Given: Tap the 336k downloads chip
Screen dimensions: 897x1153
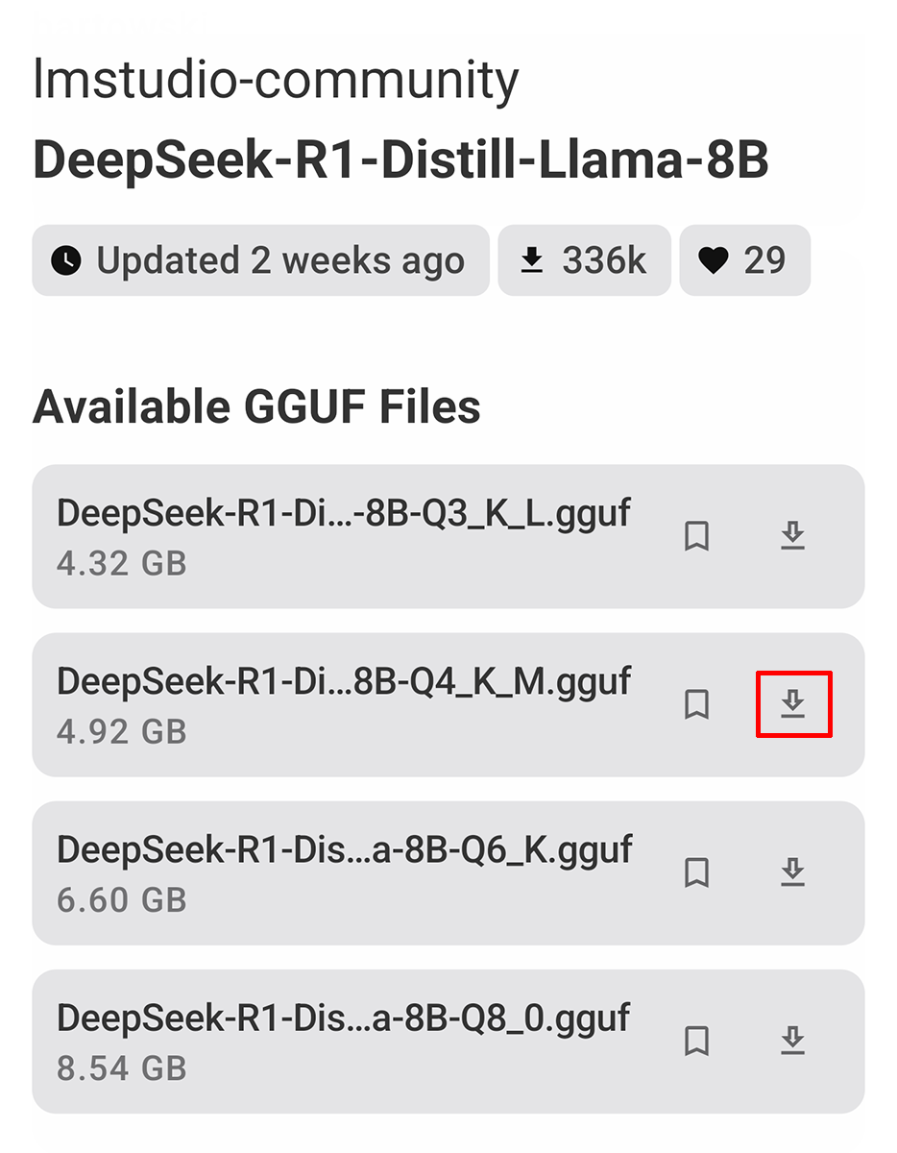Looking at the screenshot, I should click(x=584, y=260).
